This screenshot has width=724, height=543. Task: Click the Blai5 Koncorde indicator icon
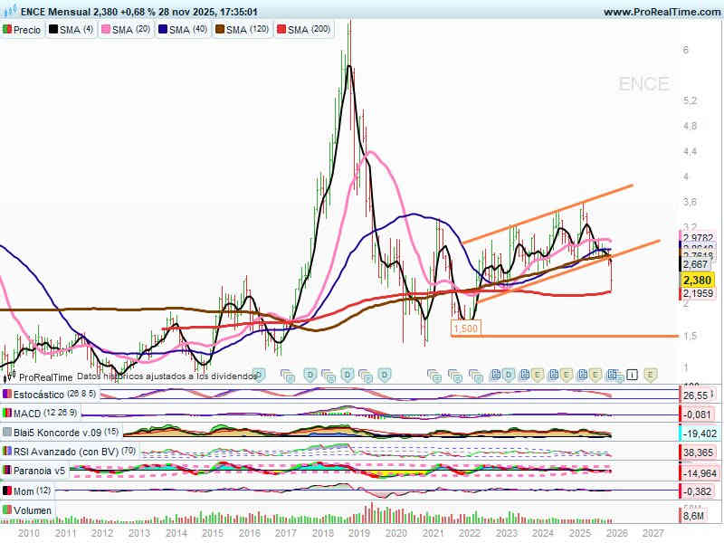(8, 433)
